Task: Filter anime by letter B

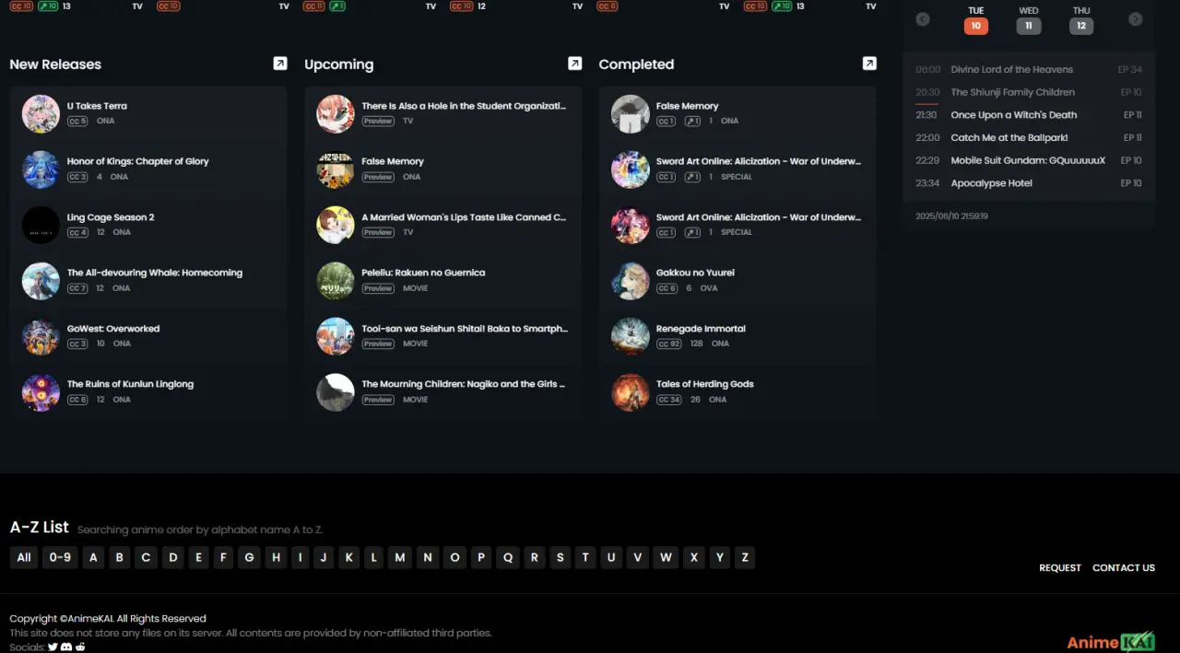Action: 119,557
